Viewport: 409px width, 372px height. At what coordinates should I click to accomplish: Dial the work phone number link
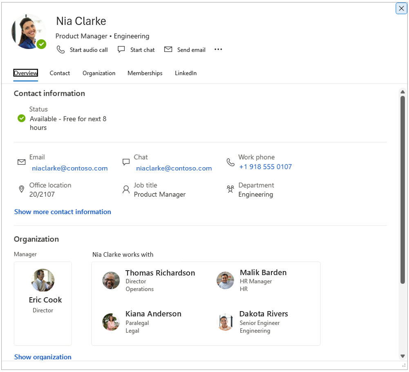pos(265,167)
